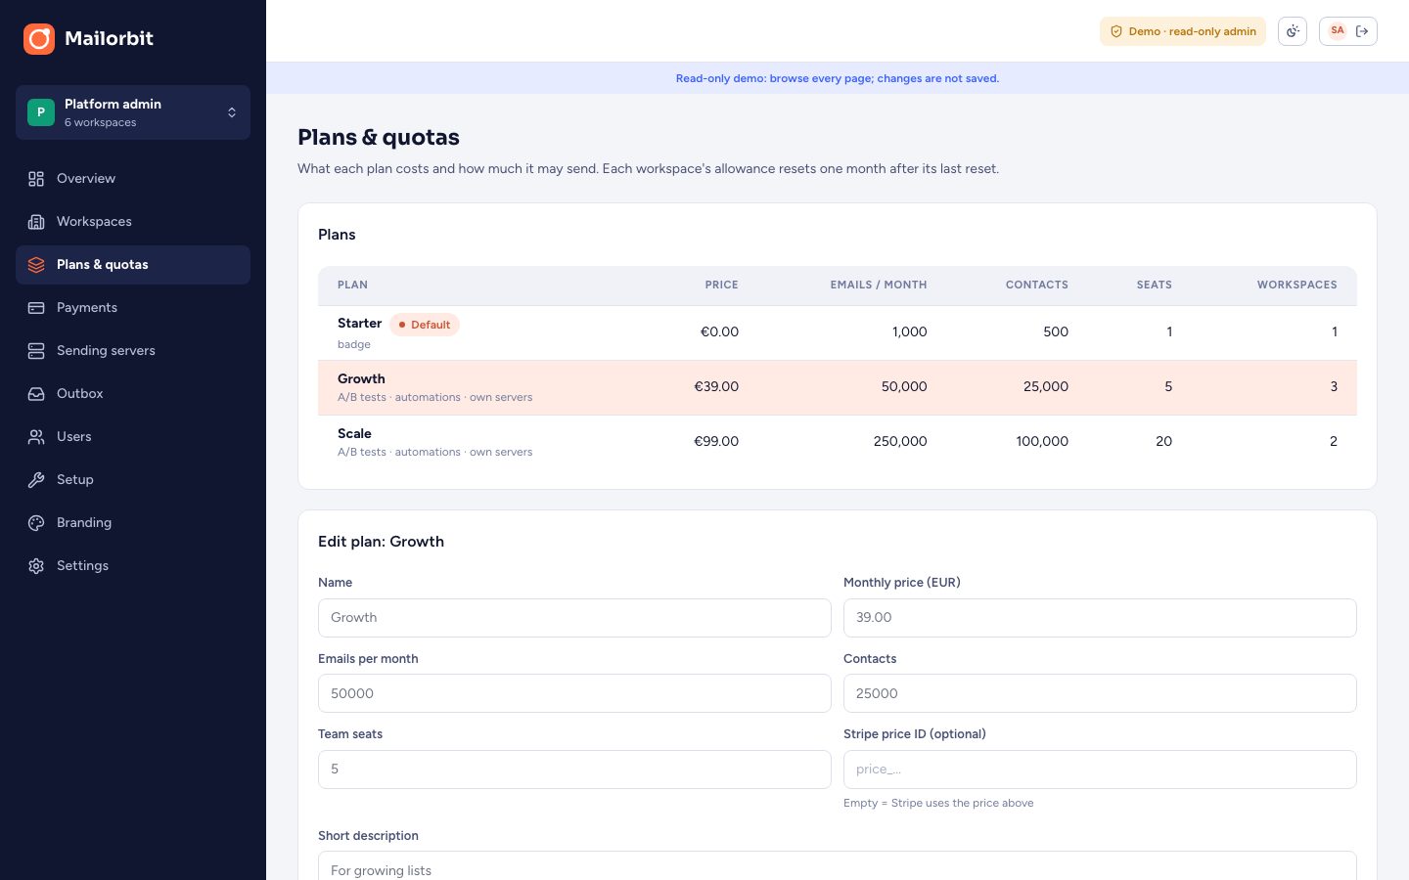Click the Plans & quotas layers icon
Screen dimensions: 1409x880
click(36, 265)
